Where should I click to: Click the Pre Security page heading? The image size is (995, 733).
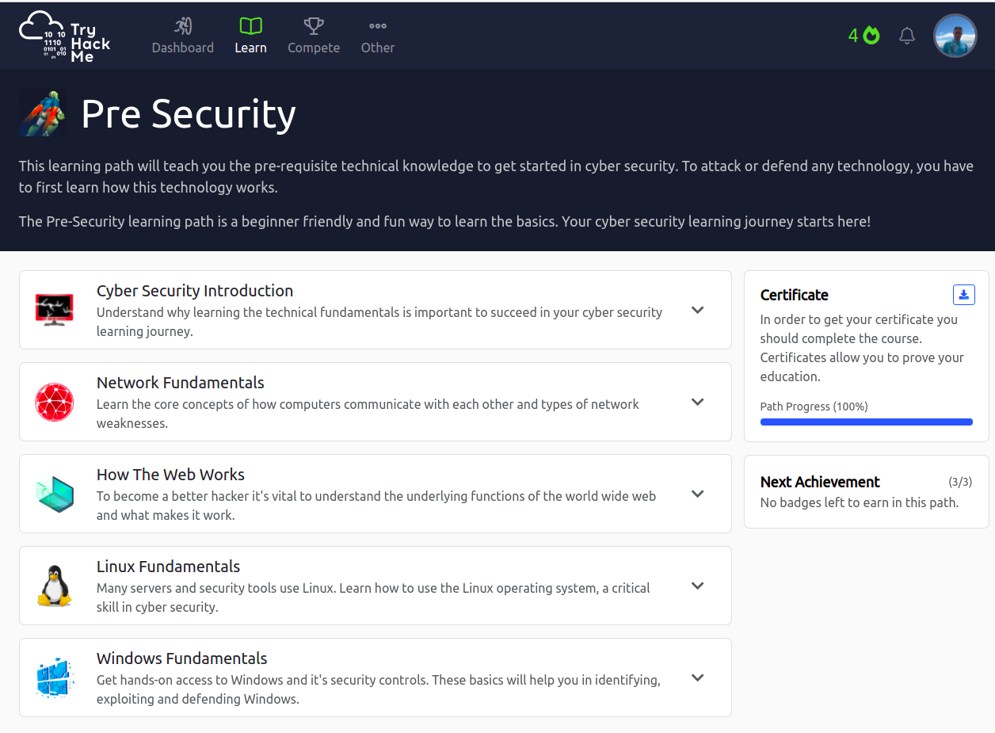189,113
